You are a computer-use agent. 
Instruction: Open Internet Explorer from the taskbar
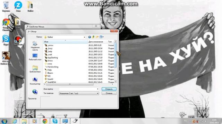[15, 121]
